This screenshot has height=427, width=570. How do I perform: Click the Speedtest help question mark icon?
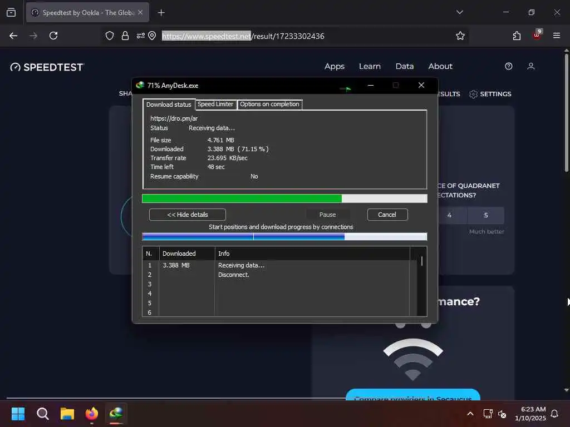509,66
